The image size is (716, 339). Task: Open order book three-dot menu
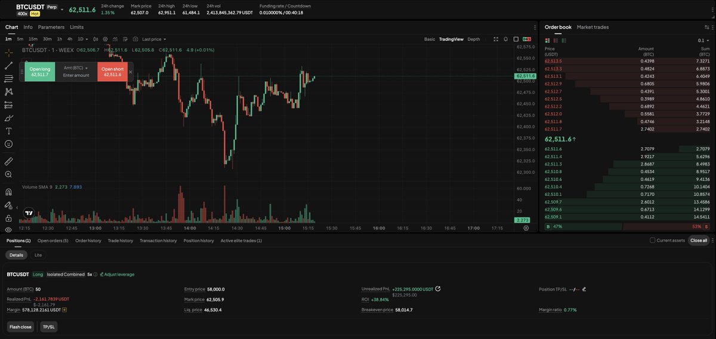[713, 27]
